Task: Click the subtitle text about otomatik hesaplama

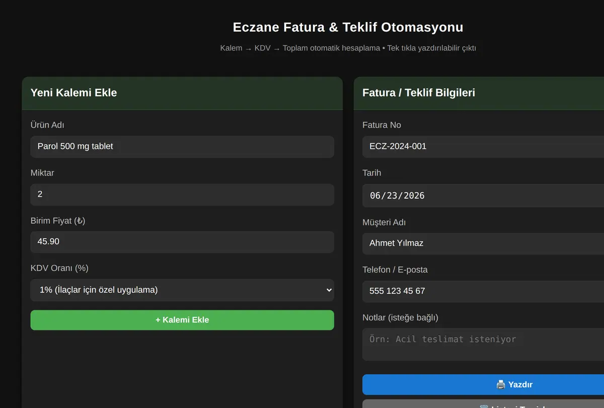Action: tap(348, 48)
